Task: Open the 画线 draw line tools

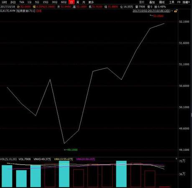Action: 162,2
